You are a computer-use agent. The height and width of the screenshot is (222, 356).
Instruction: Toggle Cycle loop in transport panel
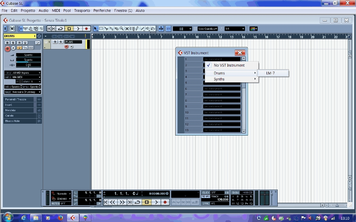pyautogui.click(x=137, y=202)
